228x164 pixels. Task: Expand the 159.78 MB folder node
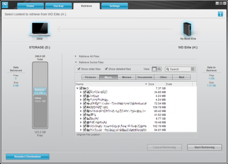click(x=81, y=107)
